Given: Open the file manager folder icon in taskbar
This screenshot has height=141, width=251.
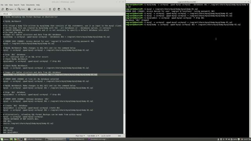Looking at the screenshot, I should (x=15, y=139).
